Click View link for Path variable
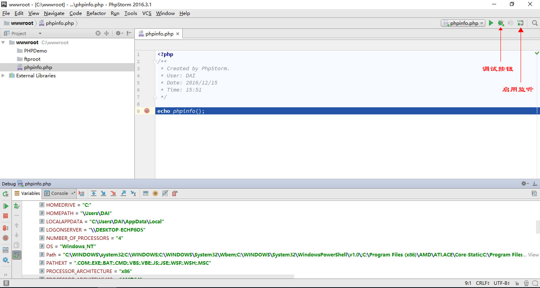 pos(534,254)
